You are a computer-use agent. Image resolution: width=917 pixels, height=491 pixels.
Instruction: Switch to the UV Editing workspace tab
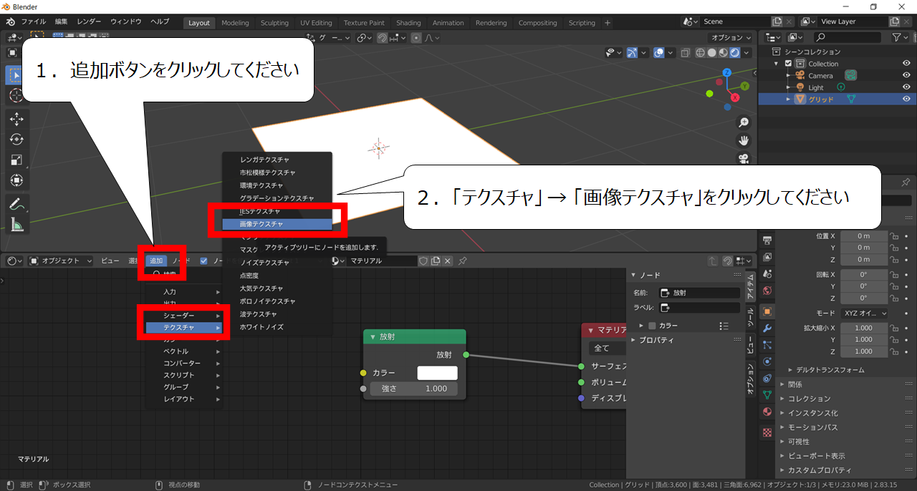[x=316, y=22]
